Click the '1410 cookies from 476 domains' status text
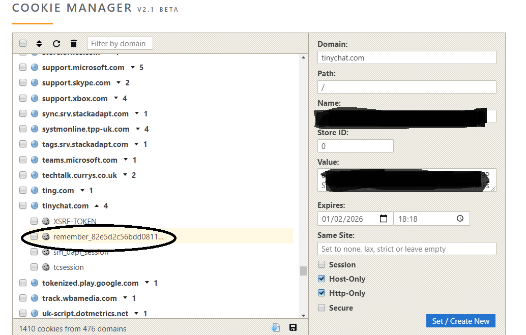The width and height of the screenshot is (526, 335). (72, 328)
